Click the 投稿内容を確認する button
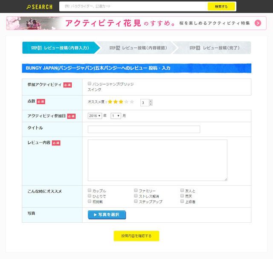The height and width of the screenshot is (259, 273). coord(136,236)
